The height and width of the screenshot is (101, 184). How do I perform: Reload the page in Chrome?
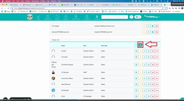(8, 8)
